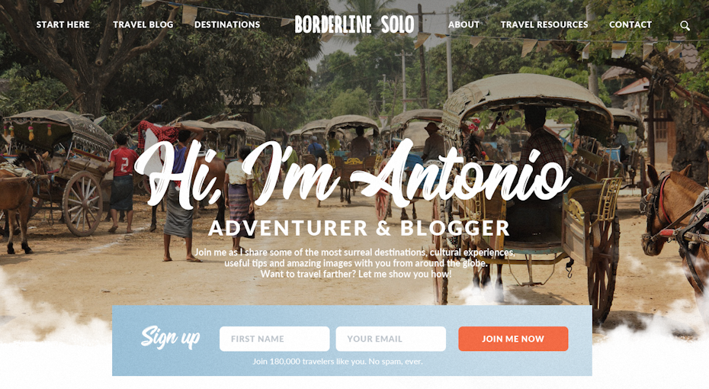This screenshot has width=709, height=389.
Task: Focus the First Name input field
Action: click(274, 339)
